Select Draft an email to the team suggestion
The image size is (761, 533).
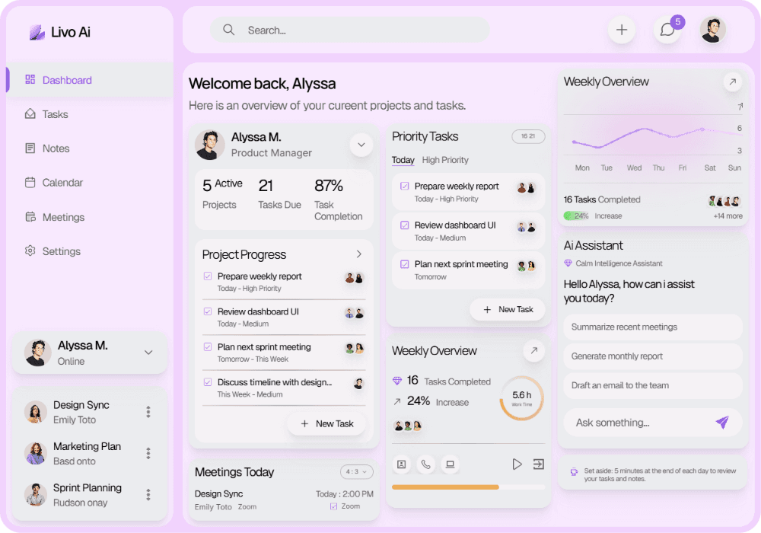[653, 385]
